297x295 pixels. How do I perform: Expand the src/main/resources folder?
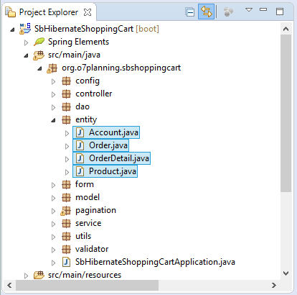[x=26, y=276]
